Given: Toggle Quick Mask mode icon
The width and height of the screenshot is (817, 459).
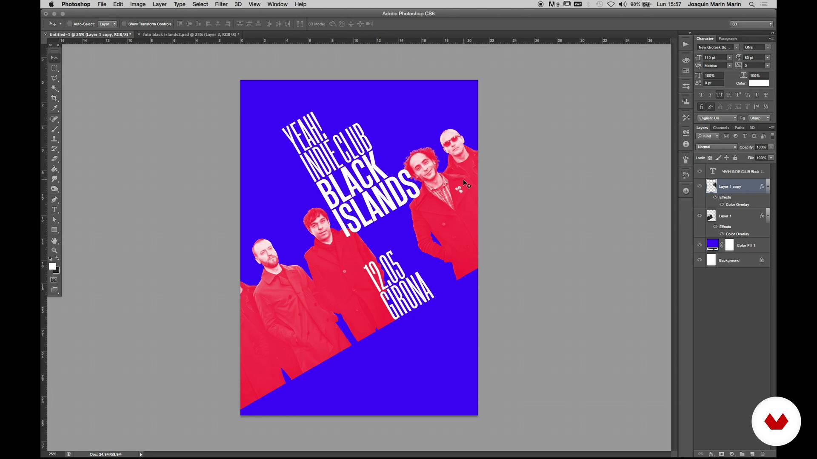Looking at the screenshot, I should tap(54, 280).
